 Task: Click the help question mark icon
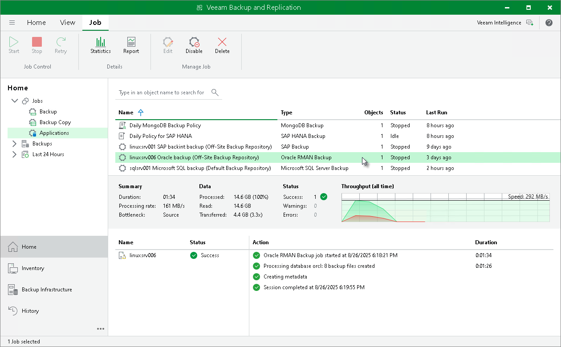(549, 23)
